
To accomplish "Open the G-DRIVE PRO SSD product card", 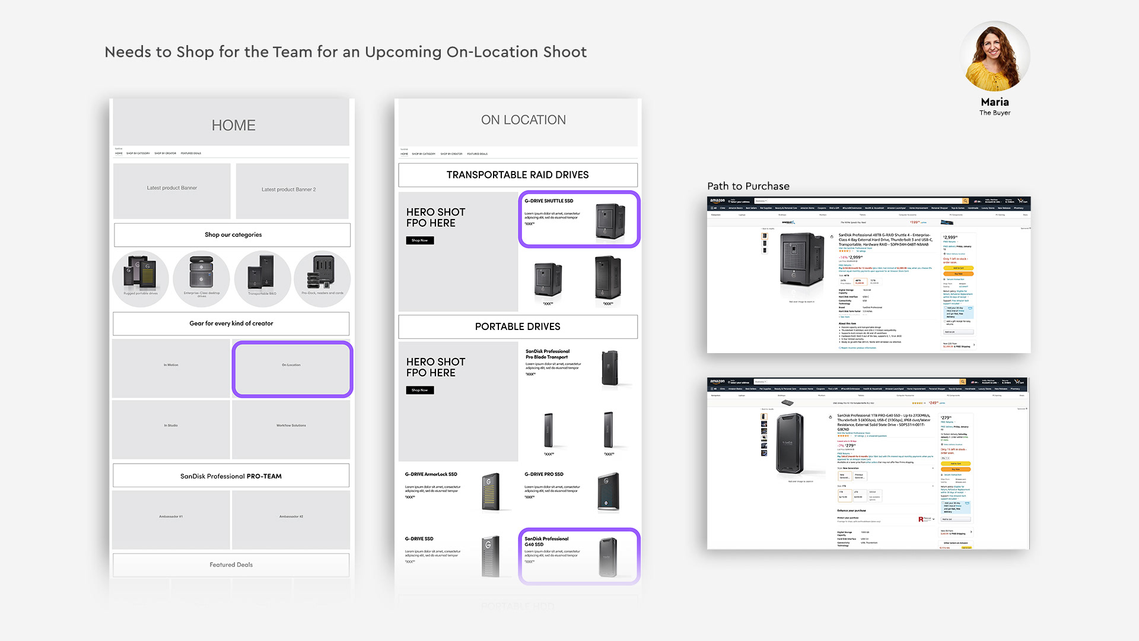I will (x=579, y=491).
